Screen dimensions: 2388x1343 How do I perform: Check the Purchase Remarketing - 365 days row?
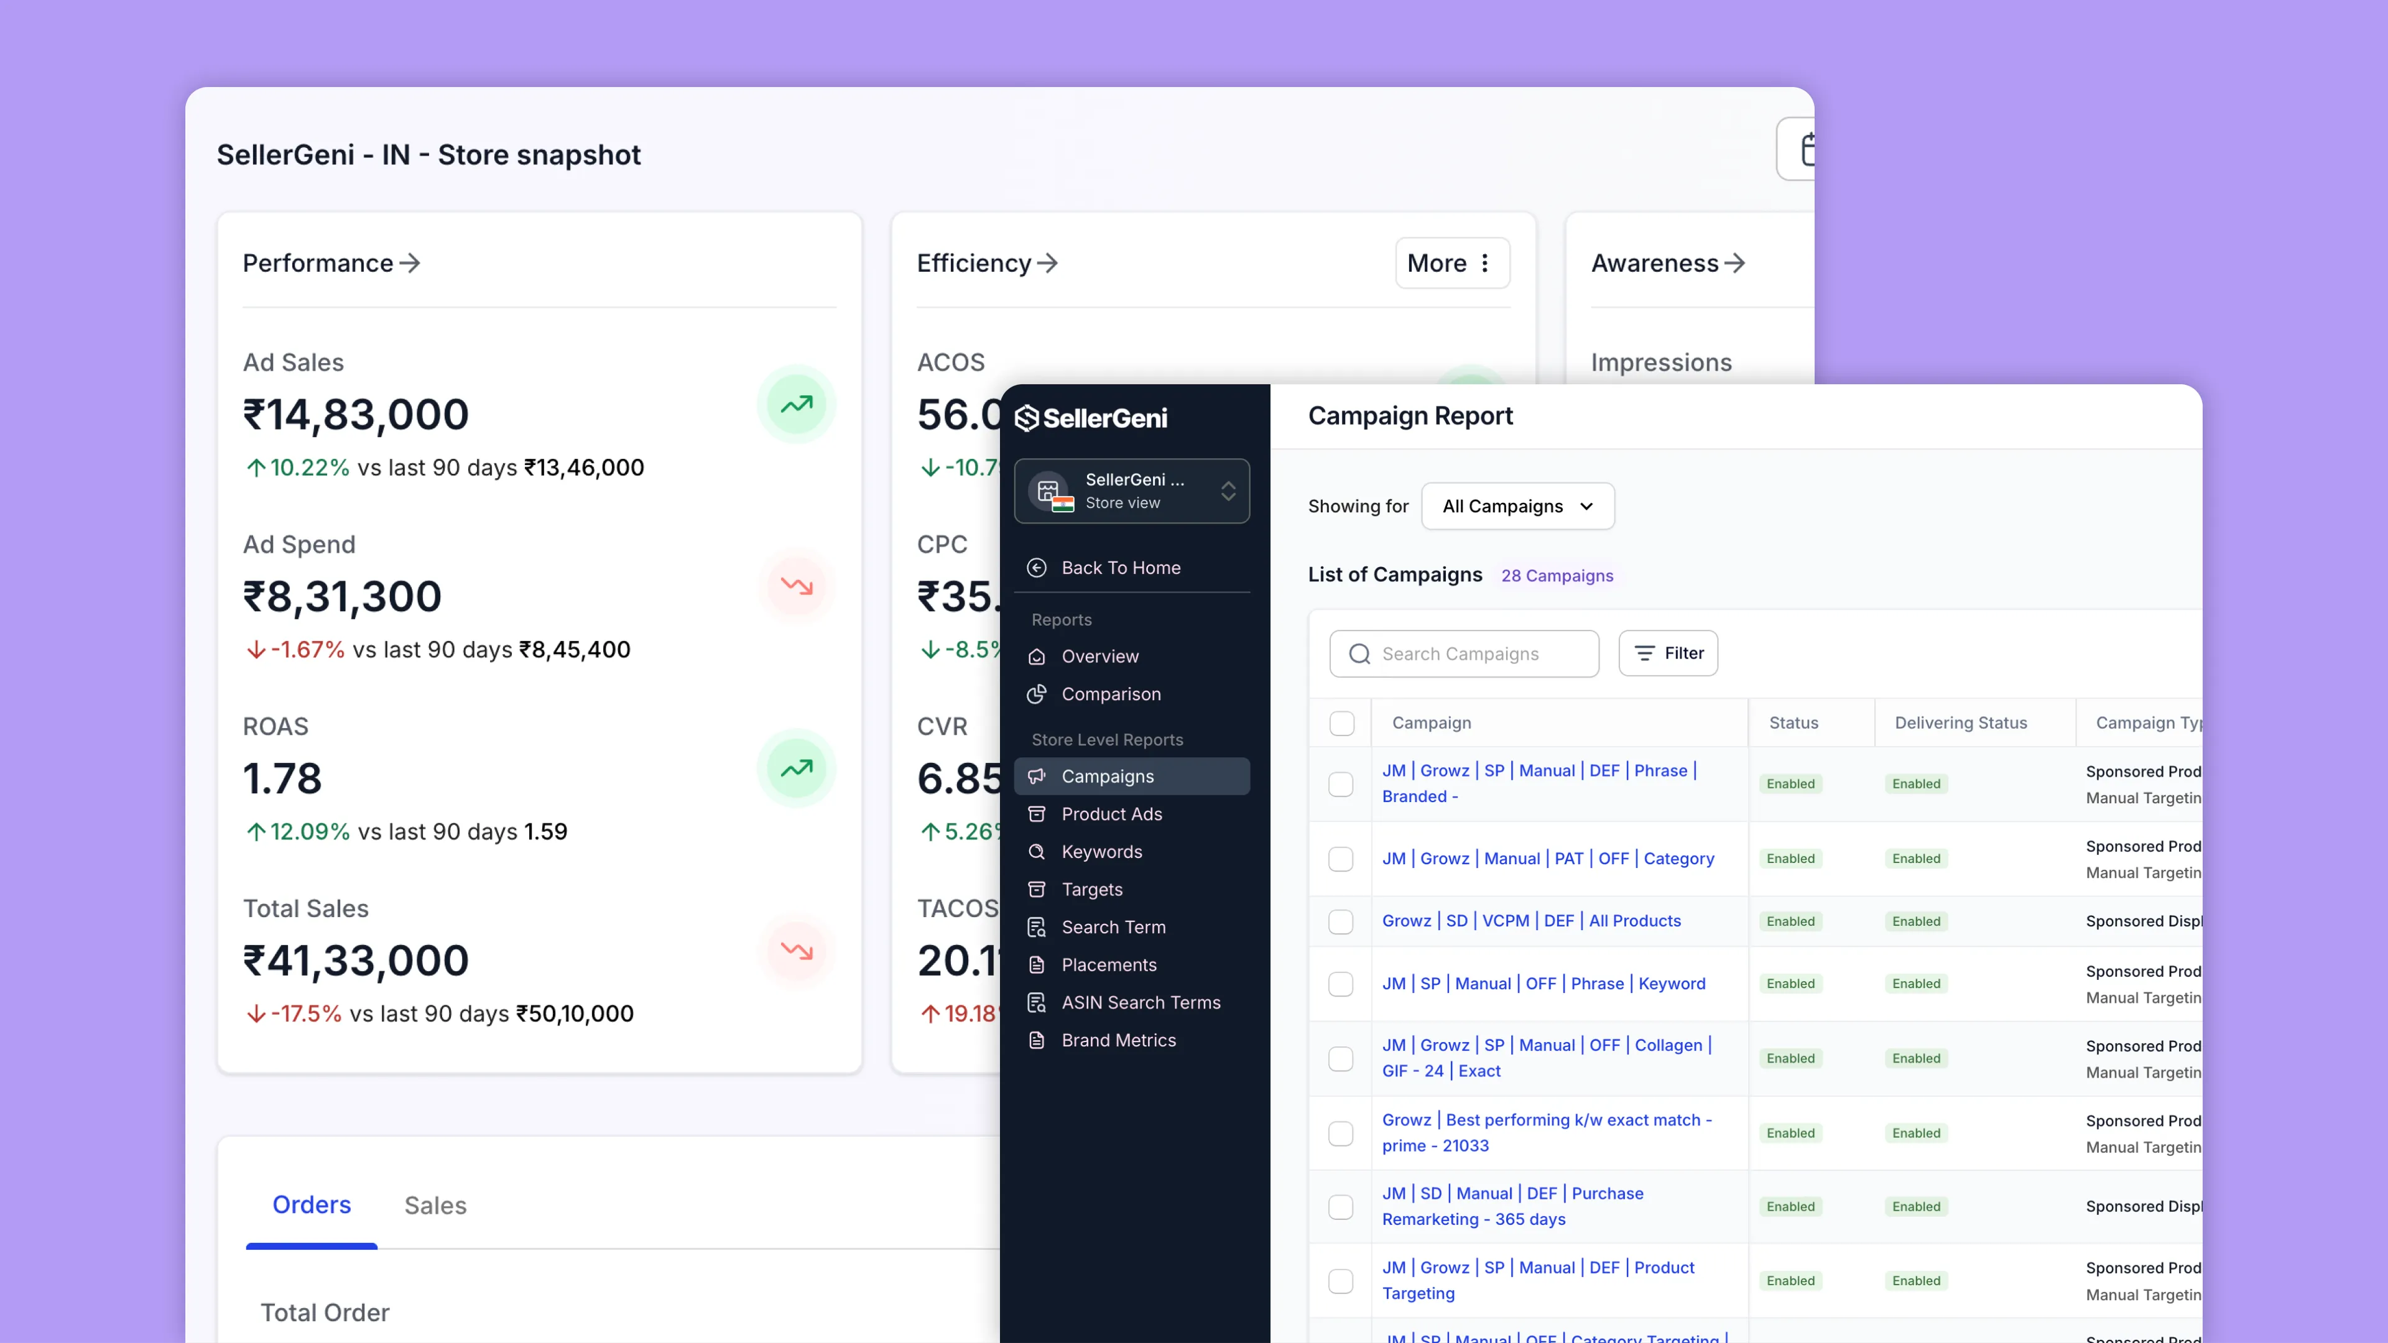point(1341,1207)
